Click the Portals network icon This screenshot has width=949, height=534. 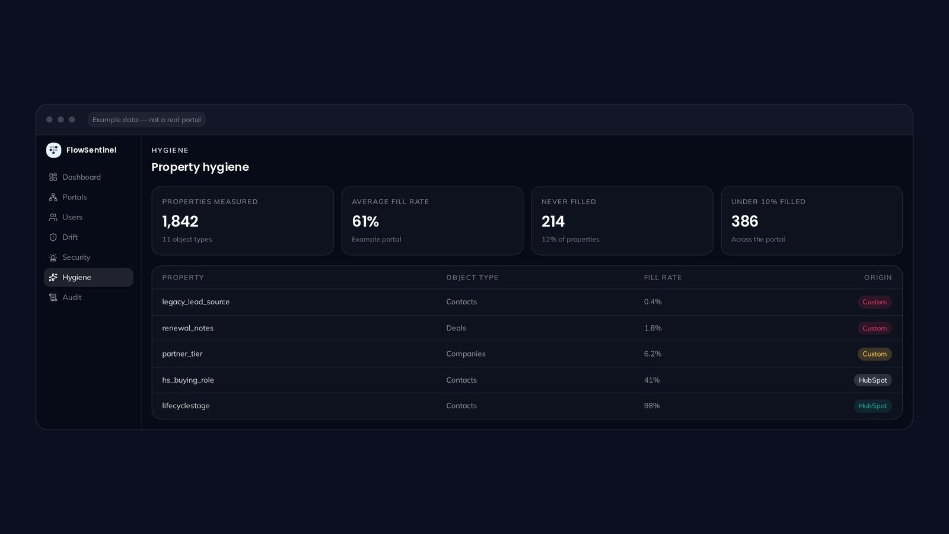(x=53, y=198)
